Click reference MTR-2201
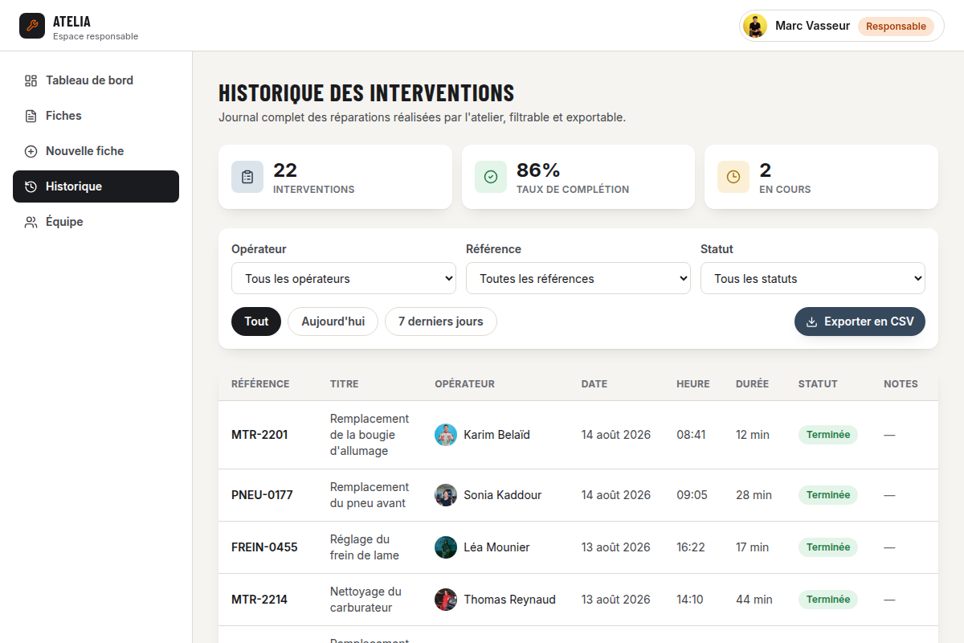This screenshot has width=964, height=643. click(x=259, y=435)
